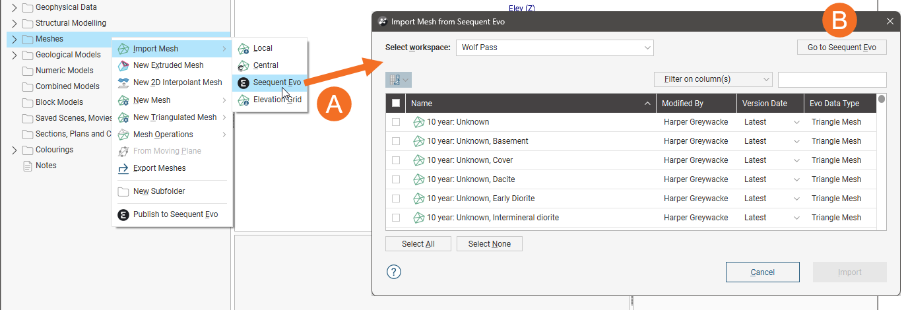This screenshot has height=310, width=906.
Task: Click the New Extruded Mesh icon
Action: pyautogui.click(x=123, y=65)
